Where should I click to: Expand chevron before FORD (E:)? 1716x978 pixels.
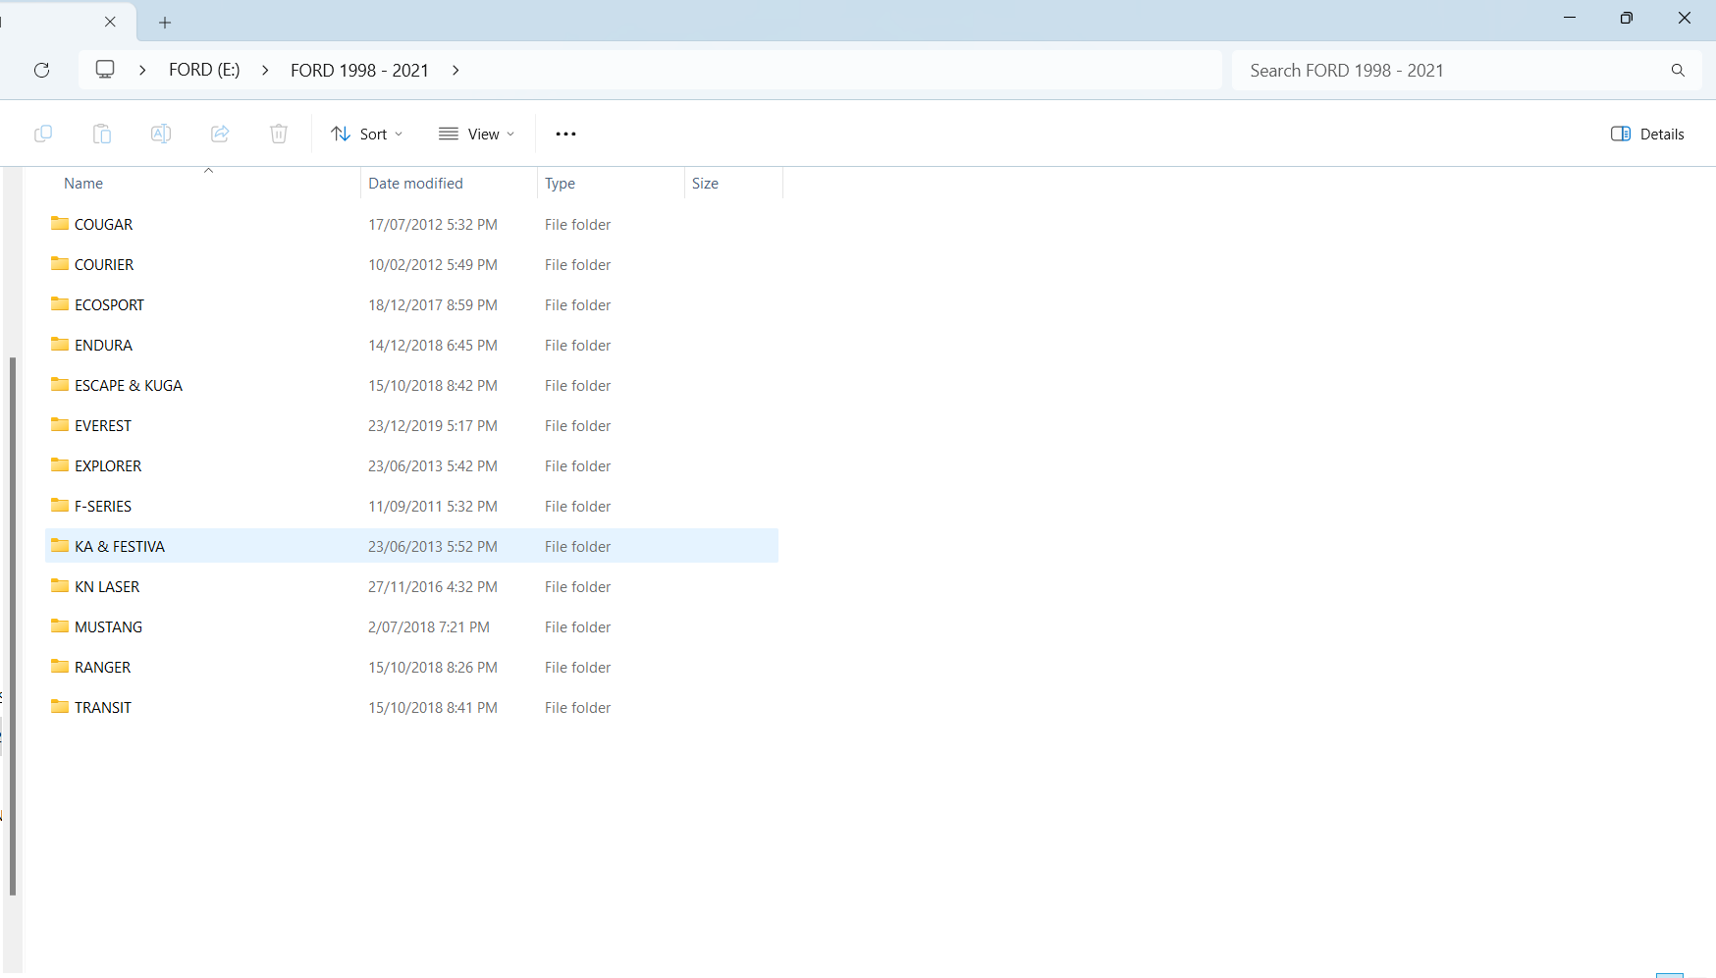coord(142,70)
